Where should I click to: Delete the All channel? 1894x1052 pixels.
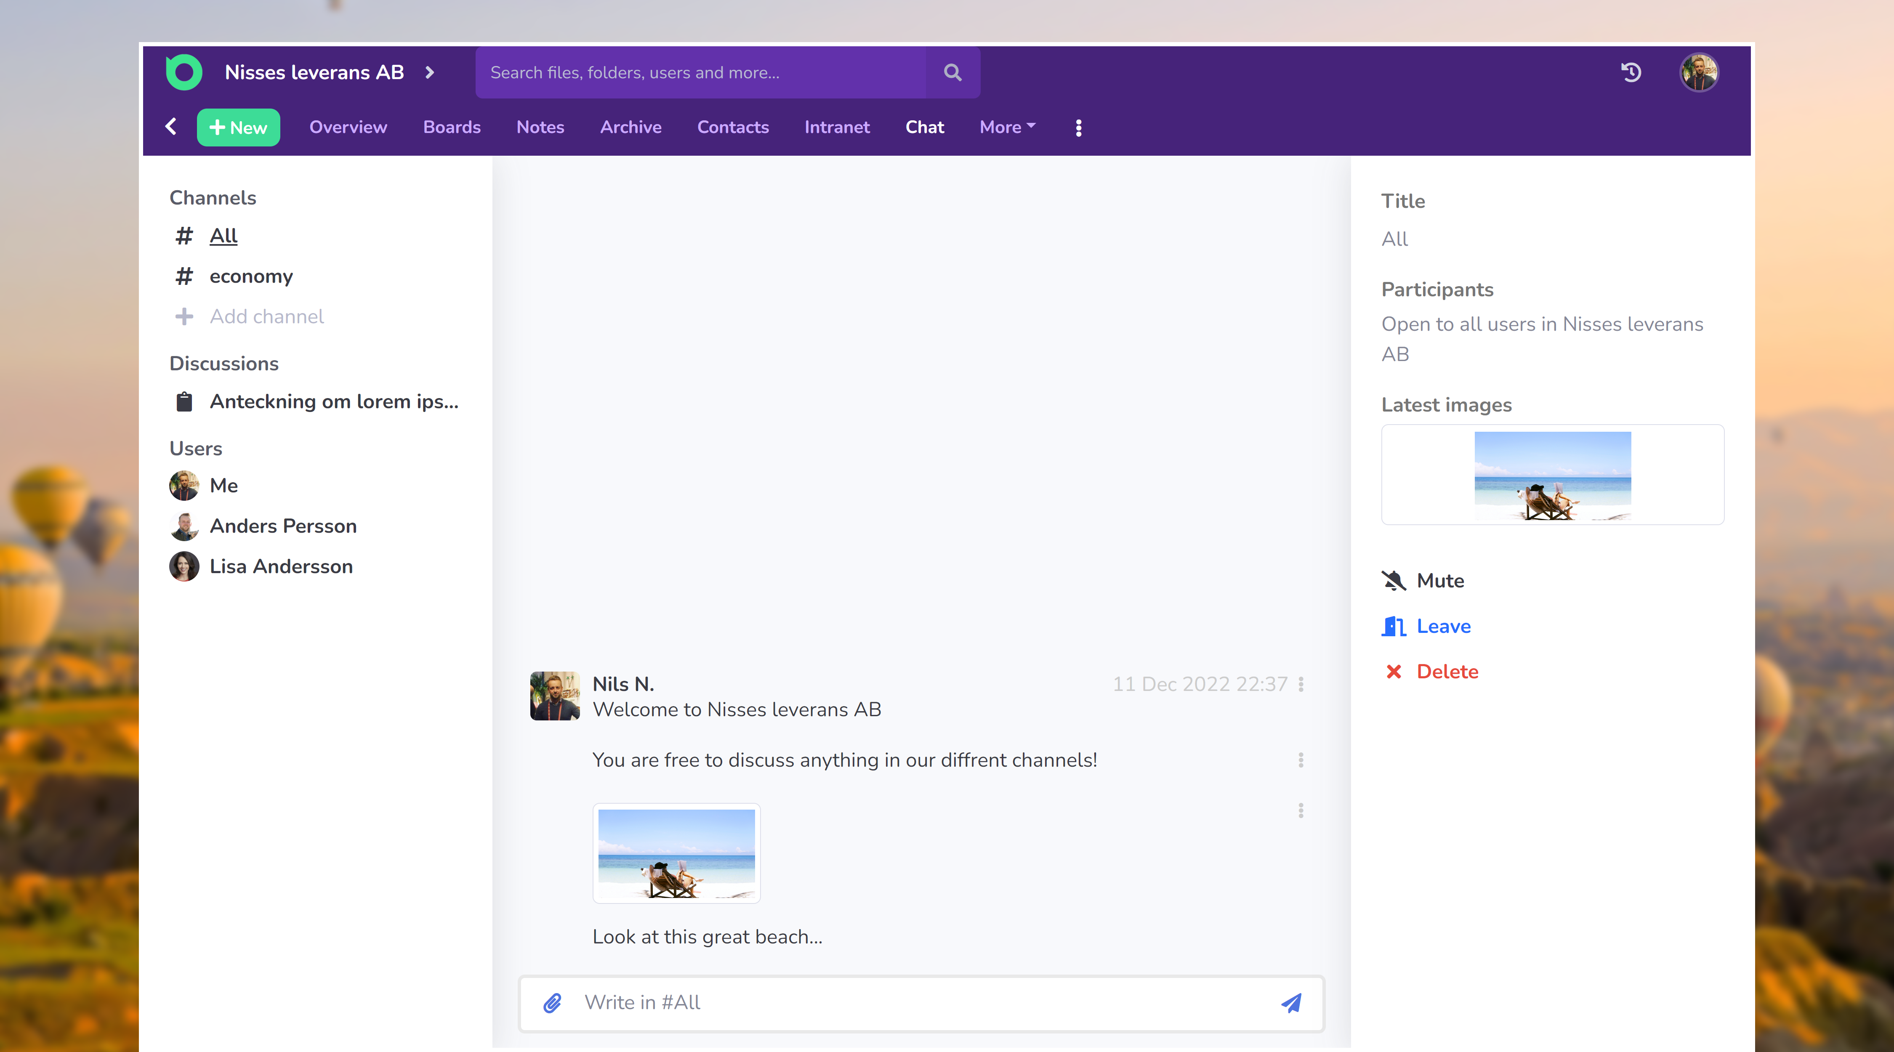[x=1447, y=672]
